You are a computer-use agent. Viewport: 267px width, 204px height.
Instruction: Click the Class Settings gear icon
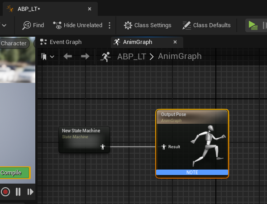click(128, 25)
